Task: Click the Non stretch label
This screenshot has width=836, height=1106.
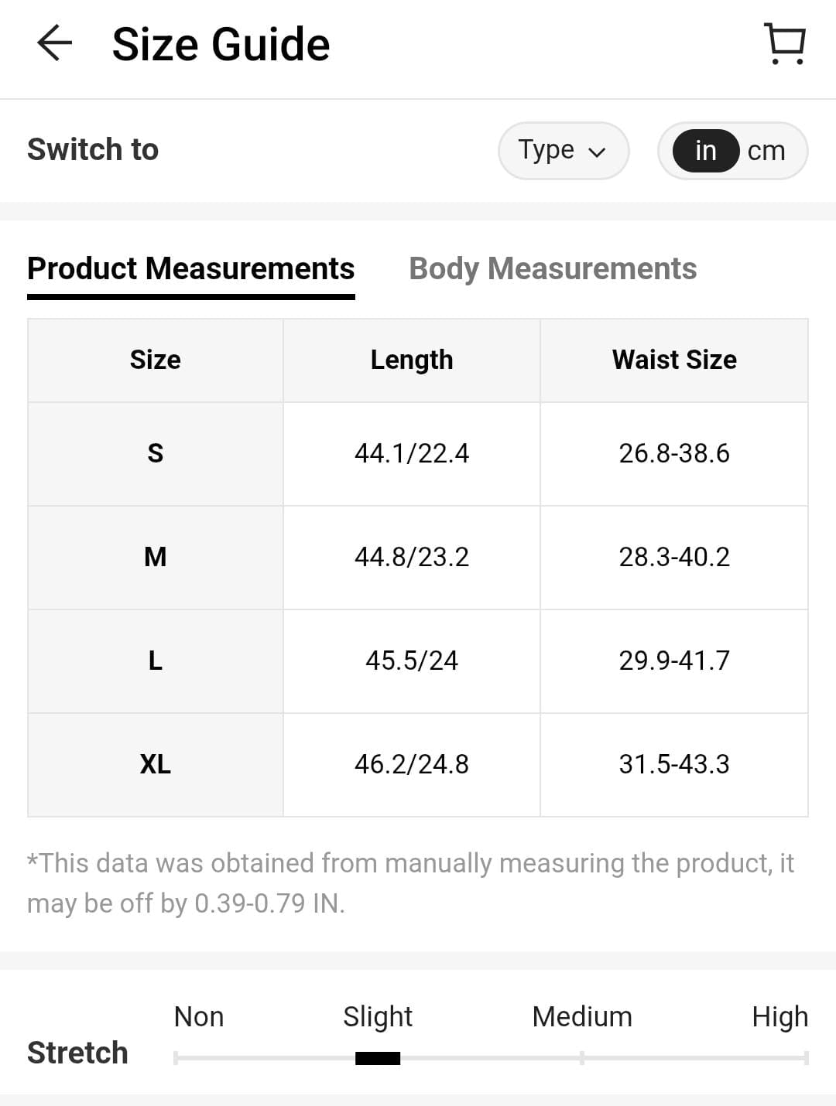Action: point(199,1016)
